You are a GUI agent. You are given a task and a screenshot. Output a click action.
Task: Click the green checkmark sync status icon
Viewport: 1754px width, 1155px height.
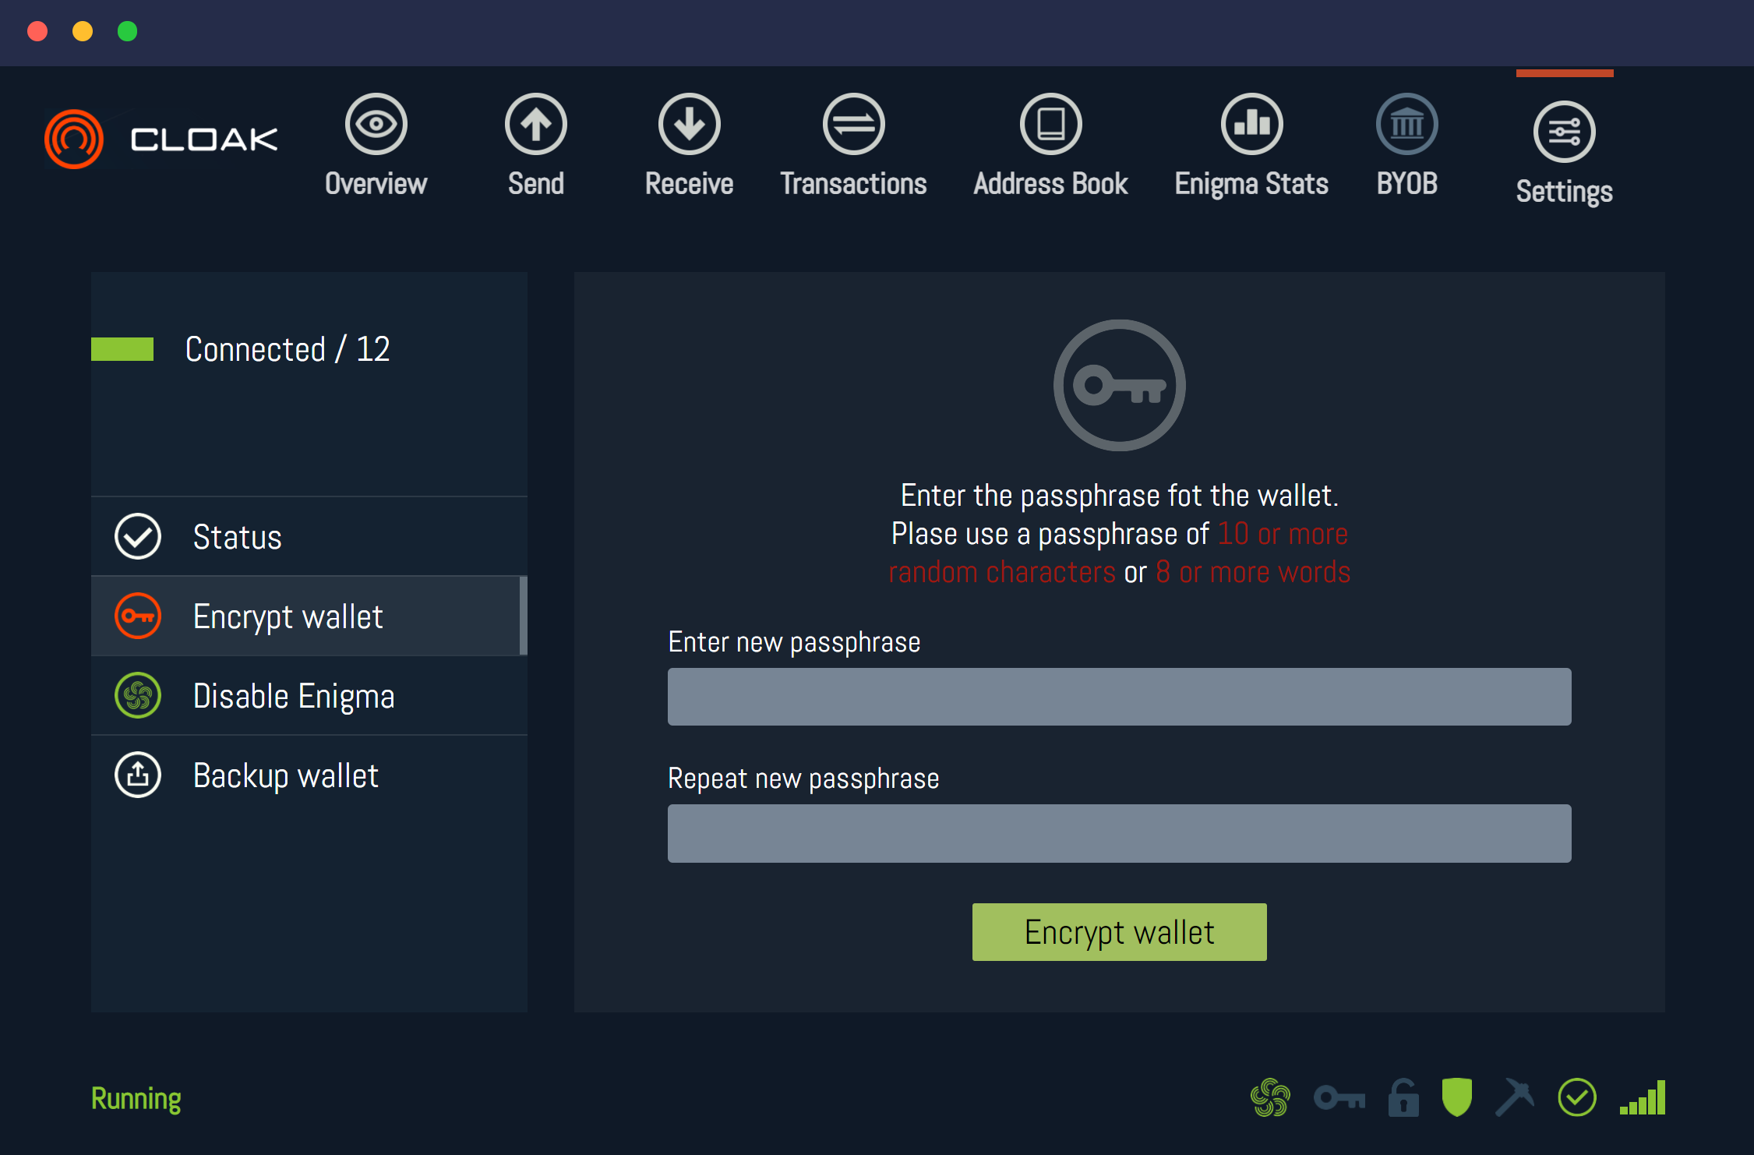click(1577, 1097)
